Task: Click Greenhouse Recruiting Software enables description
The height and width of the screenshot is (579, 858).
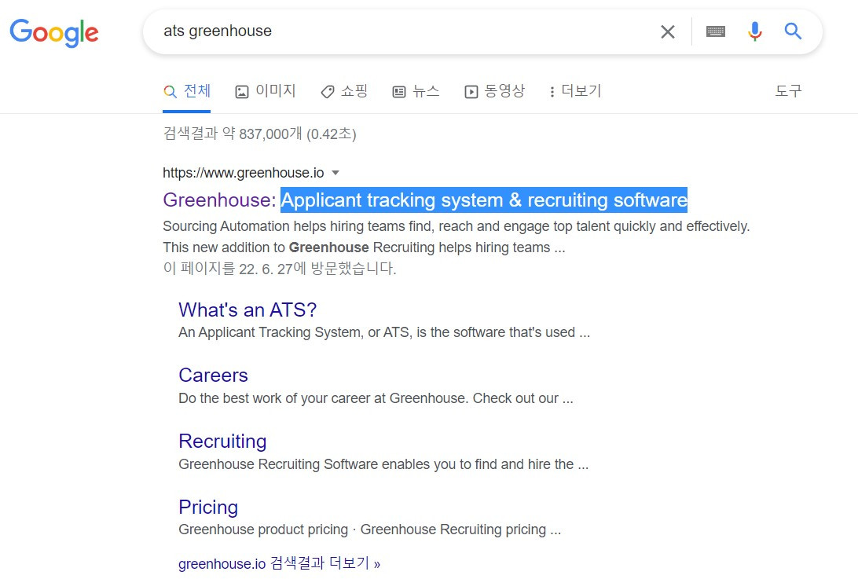Action: (x=383, y=464)
